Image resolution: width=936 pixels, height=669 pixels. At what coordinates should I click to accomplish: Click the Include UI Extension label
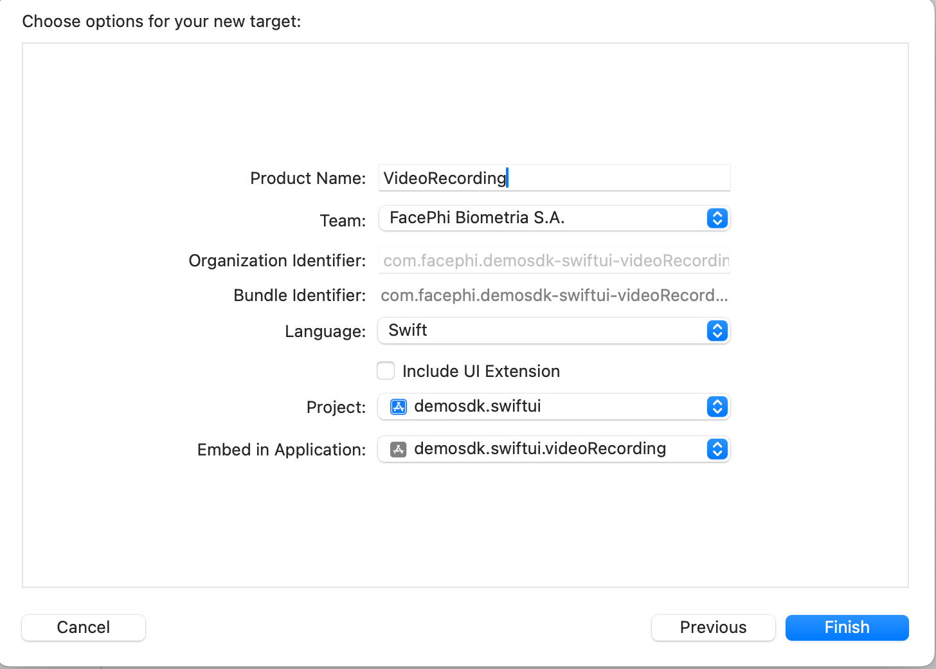click(x=481, y=371)
